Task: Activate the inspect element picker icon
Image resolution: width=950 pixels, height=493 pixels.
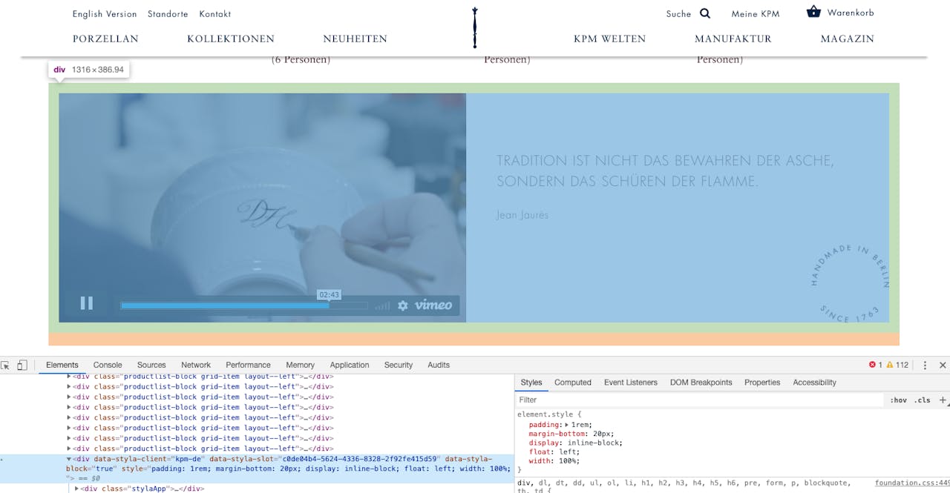Action: tap(6, 365)
